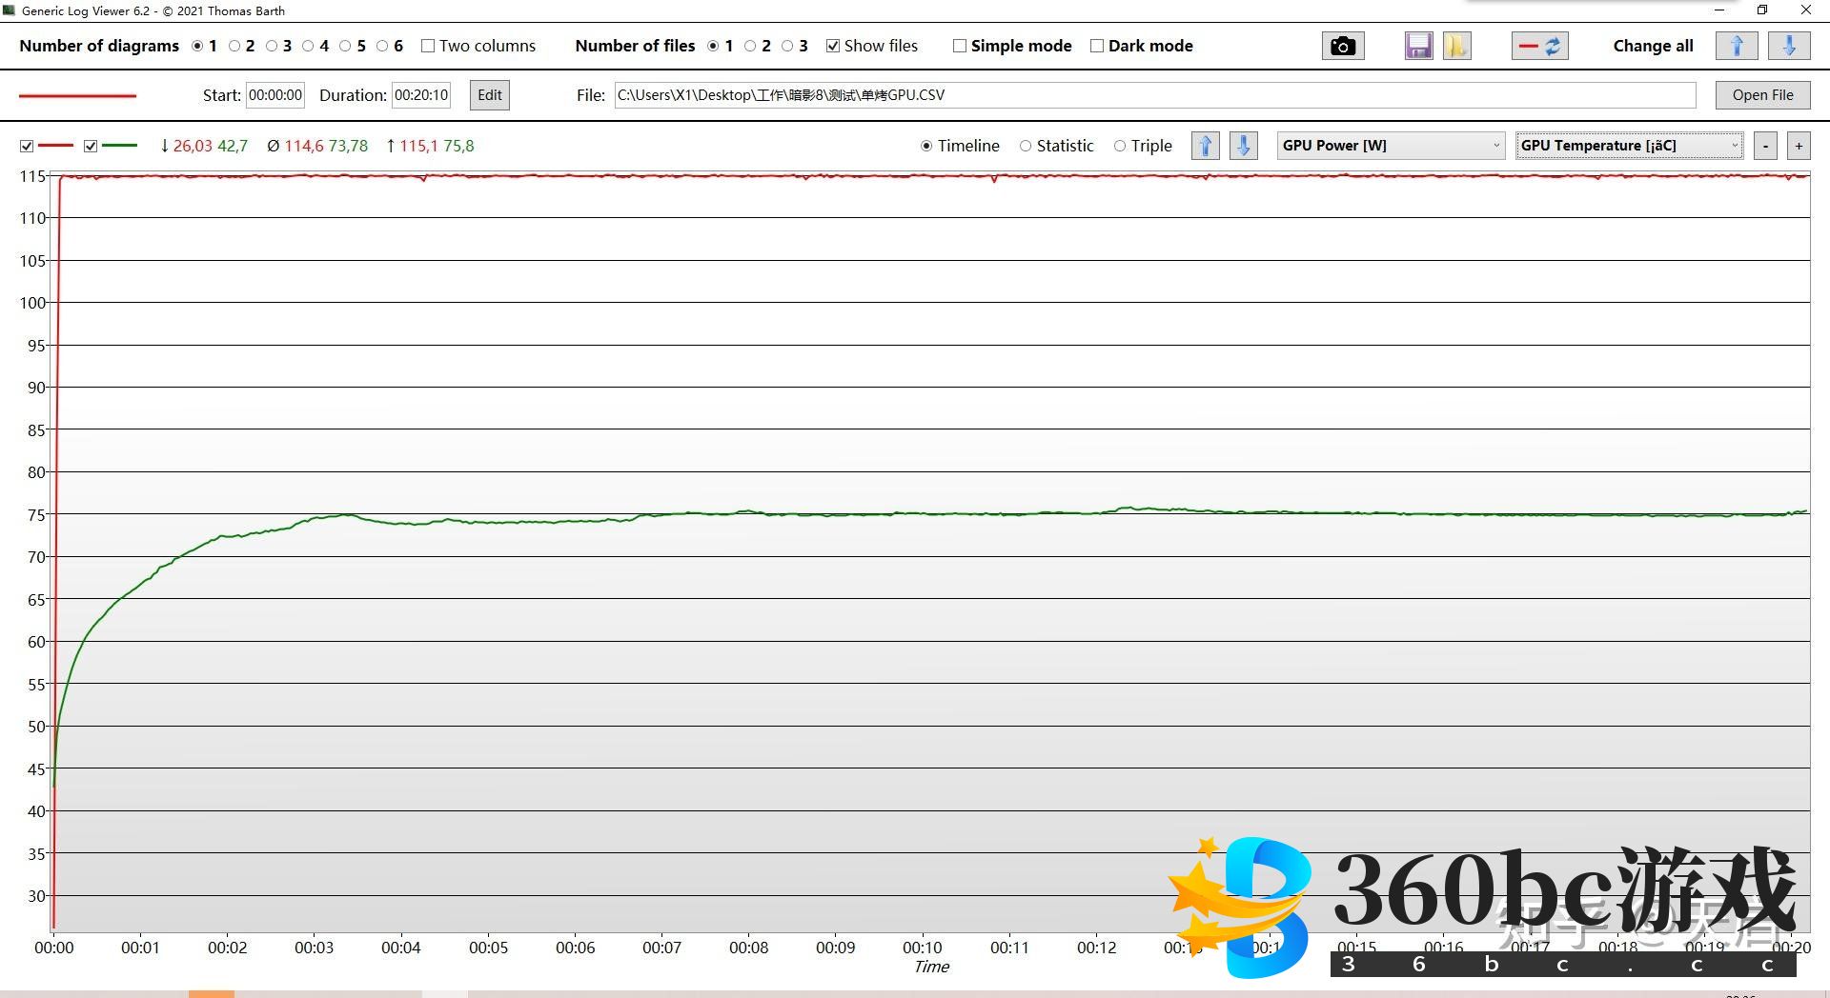This screenshot has width=1830, height=998.
Task: Click the plus button to add series
Action: (1799, 146)
